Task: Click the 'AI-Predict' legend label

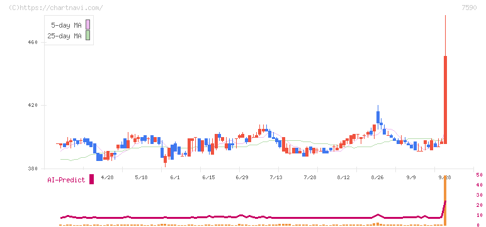Action: pos(66,180)
